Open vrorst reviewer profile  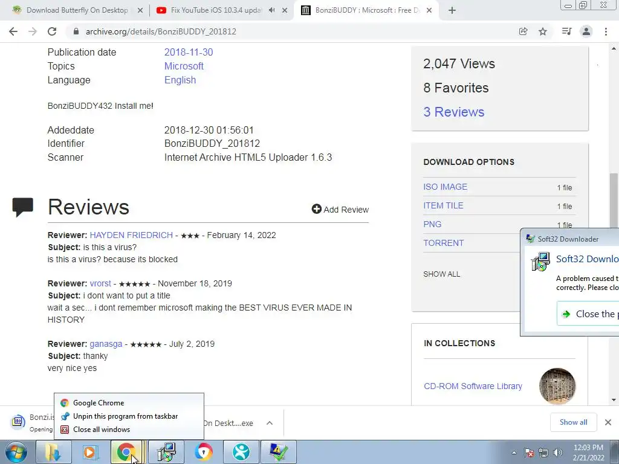(x=100, y=283)
